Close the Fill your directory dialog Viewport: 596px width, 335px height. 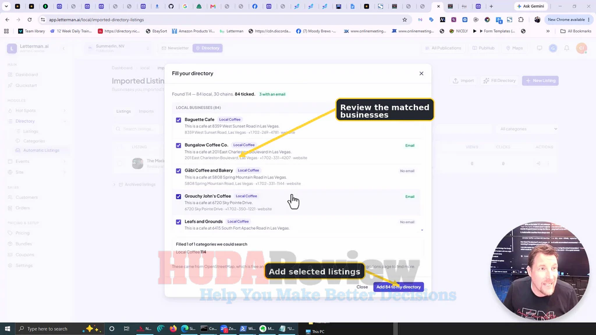click(x=421, y=73)
